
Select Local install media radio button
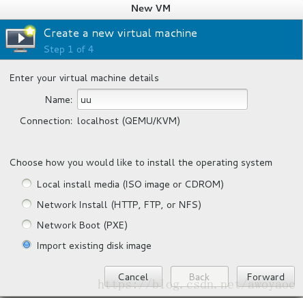tap(27, 183)
